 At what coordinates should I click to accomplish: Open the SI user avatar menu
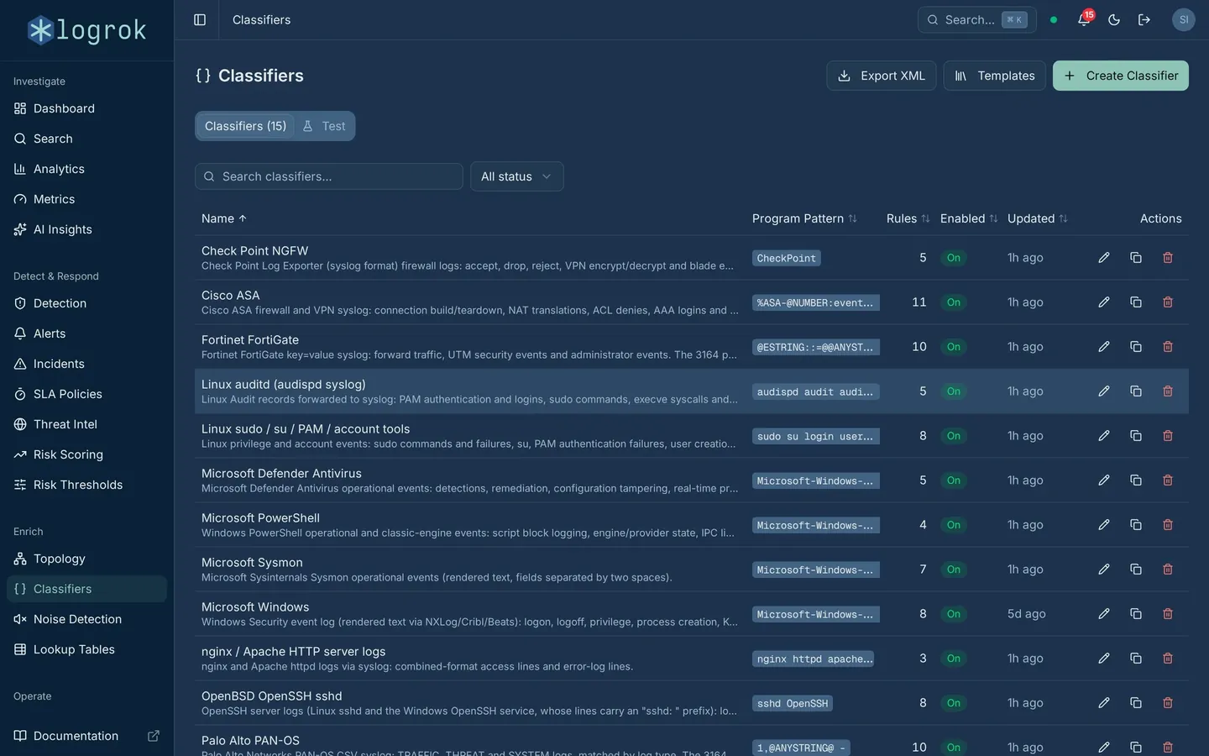point(1184,19)
